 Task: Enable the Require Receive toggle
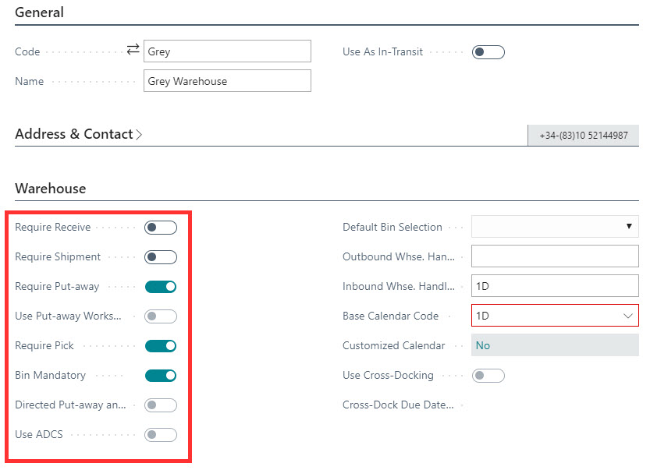(x=161, y=228)
